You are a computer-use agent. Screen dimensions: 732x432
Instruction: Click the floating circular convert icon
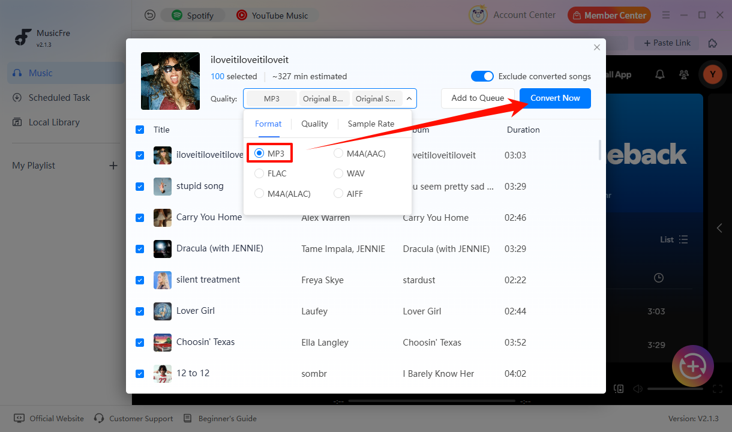pyautogui.click(x=693, y=366)
